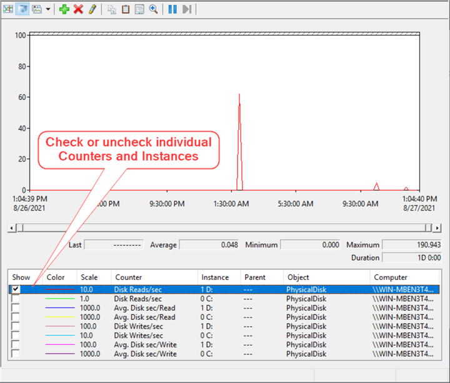Image resolution: width=450 pixels, height=383 pixels.
Task: Open the Properties toolbar icon
Action: point(139,9)
